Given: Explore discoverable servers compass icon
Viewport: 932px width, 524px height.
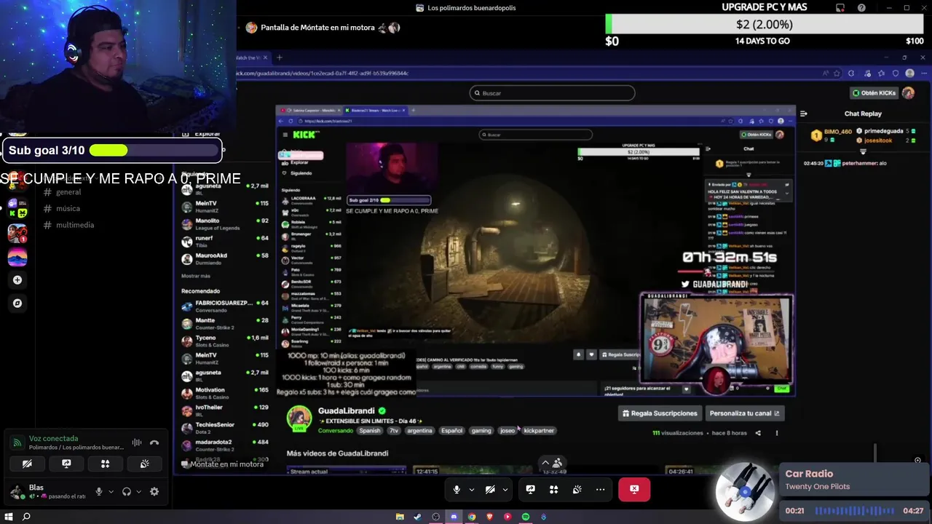Looking at the screenshot, I should click(17, 303).
